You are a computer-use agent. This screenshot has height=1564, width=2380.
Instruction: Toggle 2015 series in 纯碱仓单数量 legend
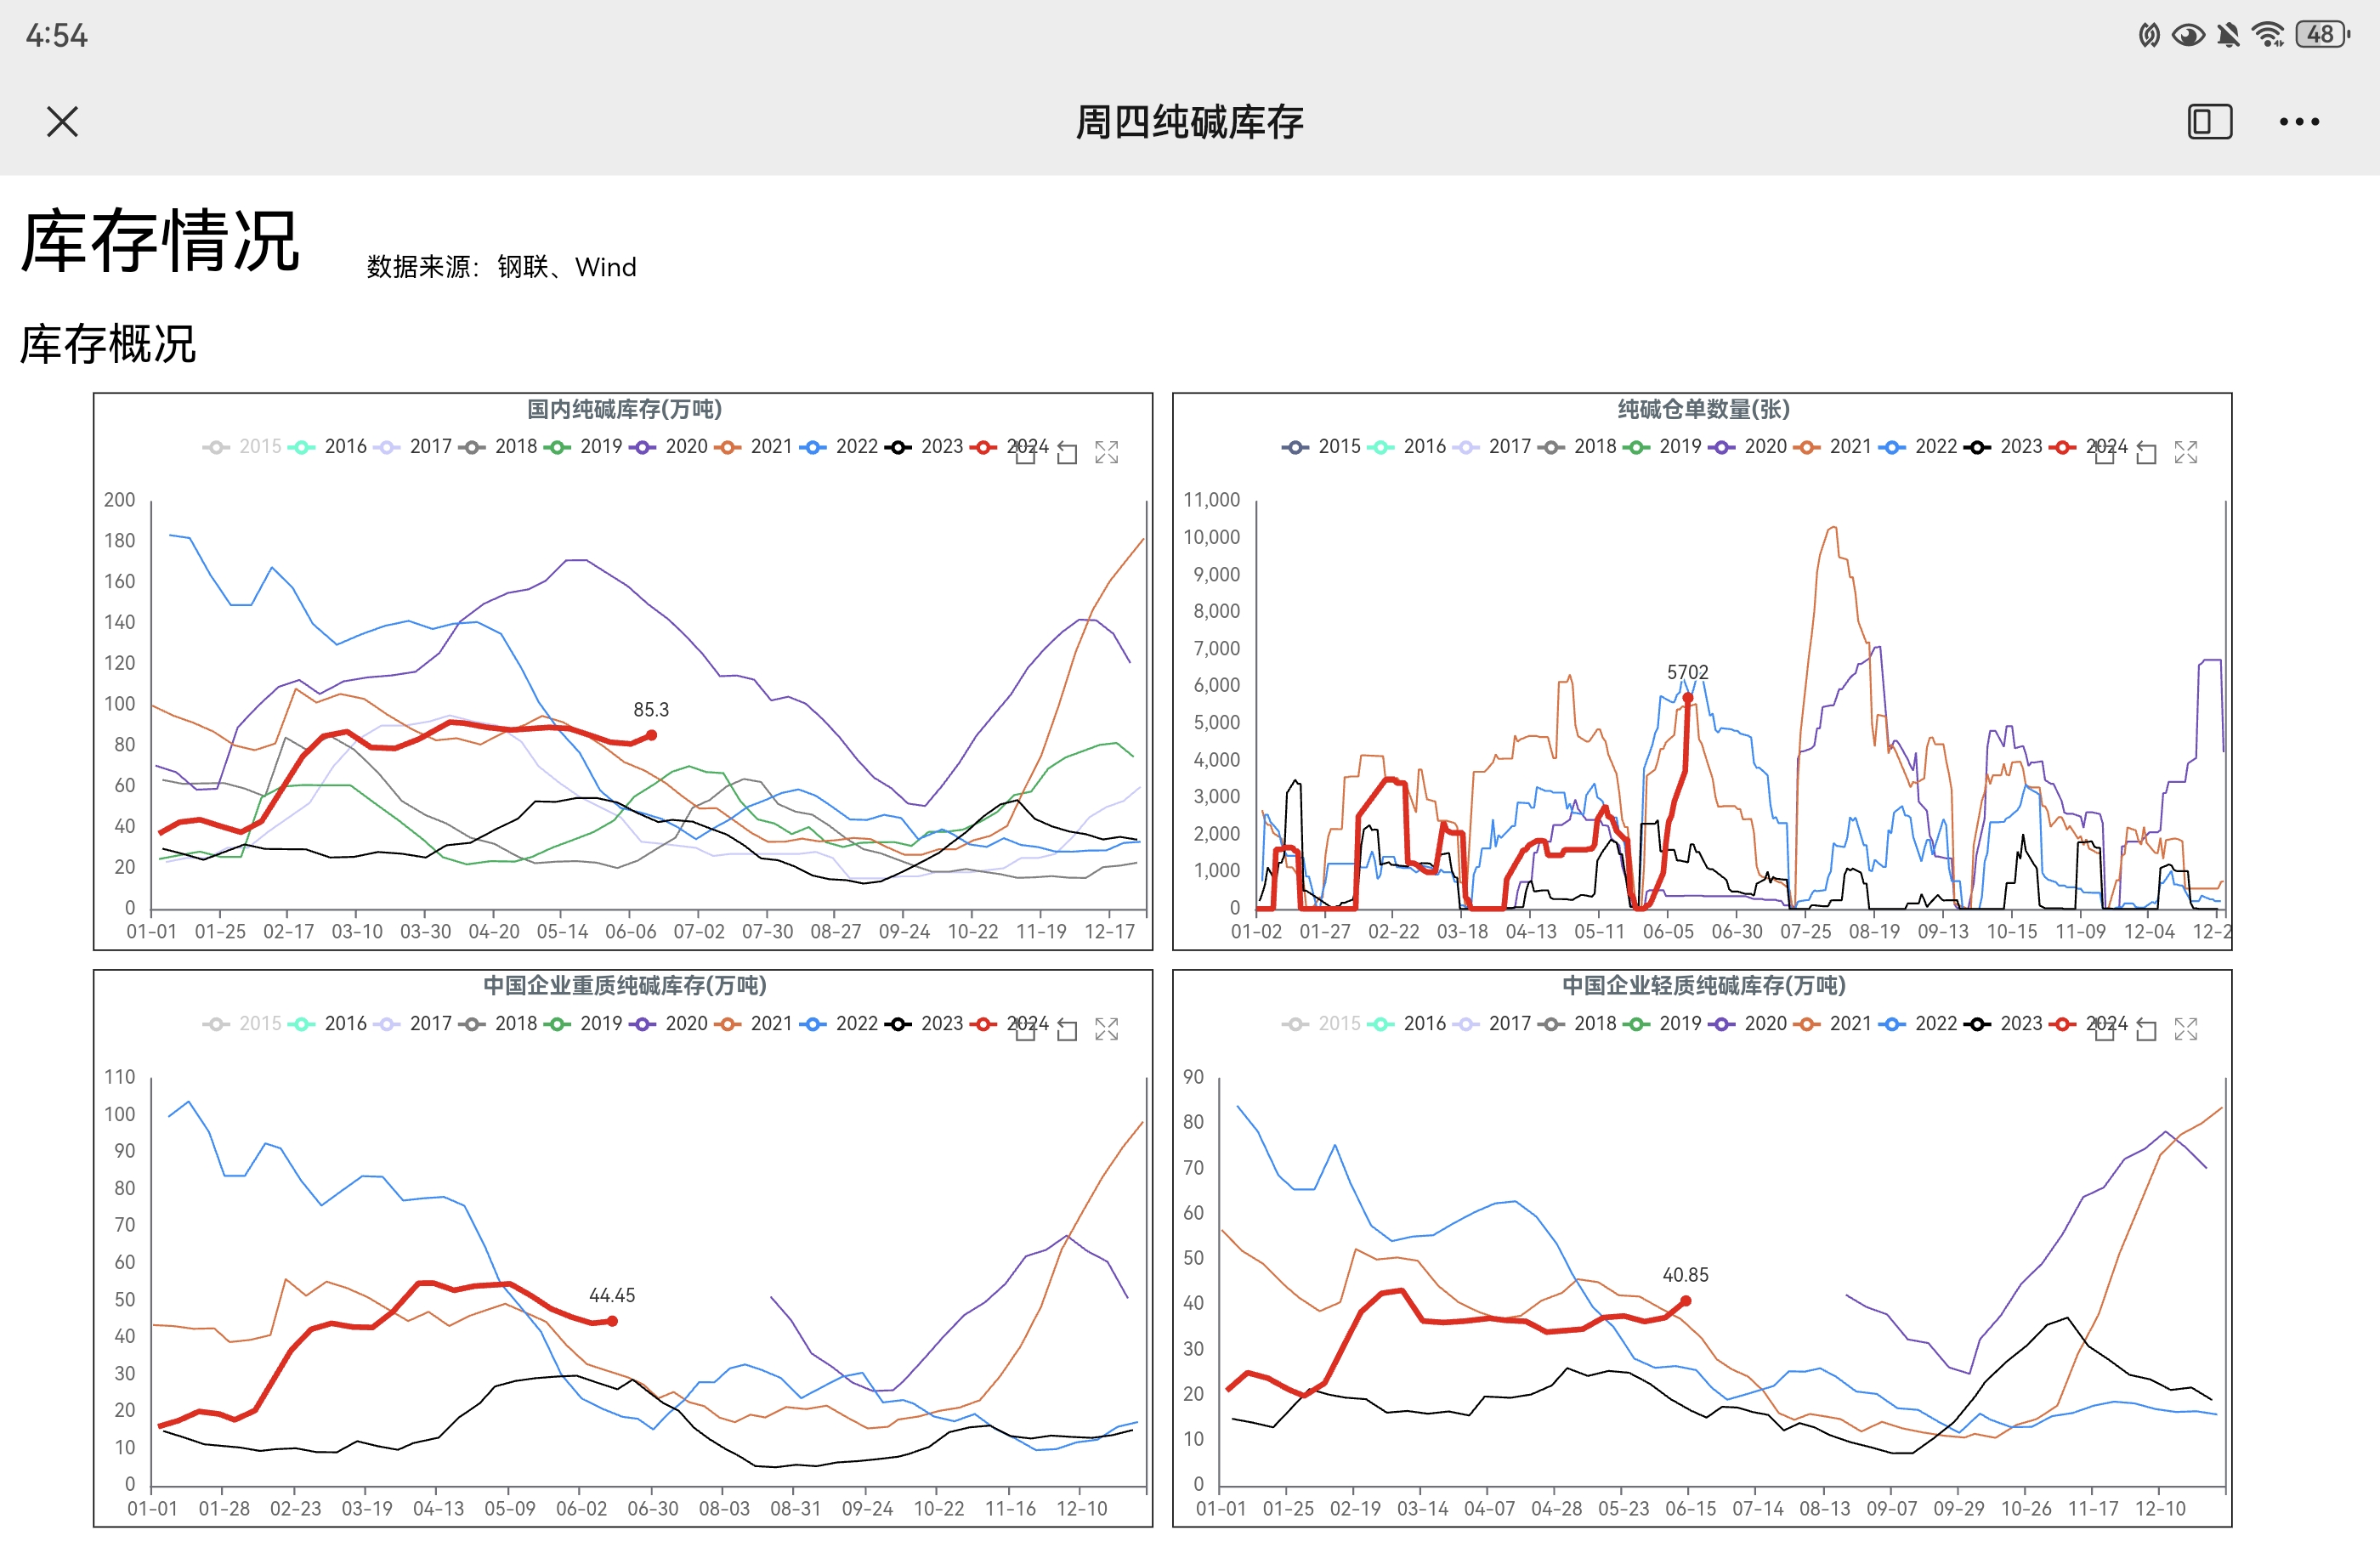[x=1321, y=447]
